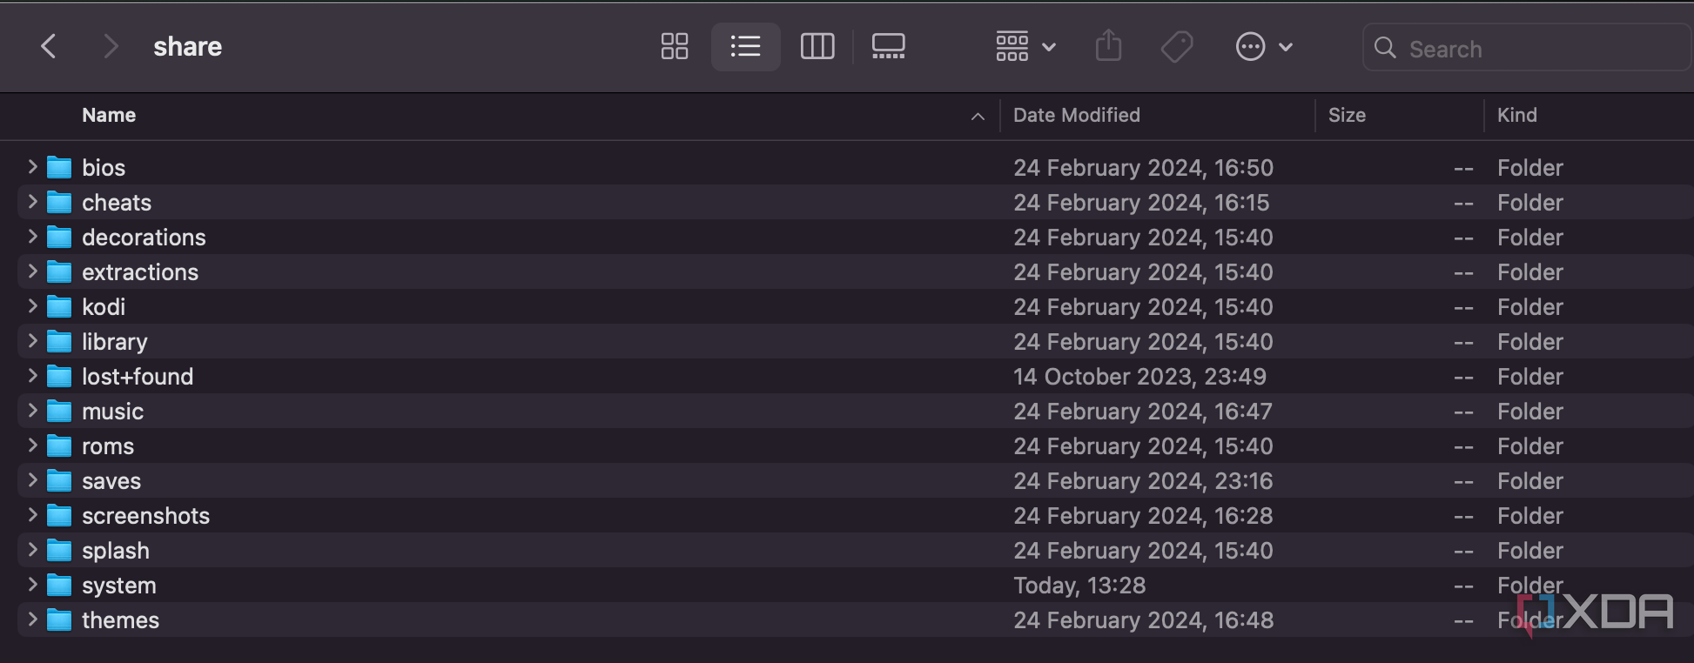Select the cheats folder icon
Screen dimensions: 1694x663
point(59,202)
